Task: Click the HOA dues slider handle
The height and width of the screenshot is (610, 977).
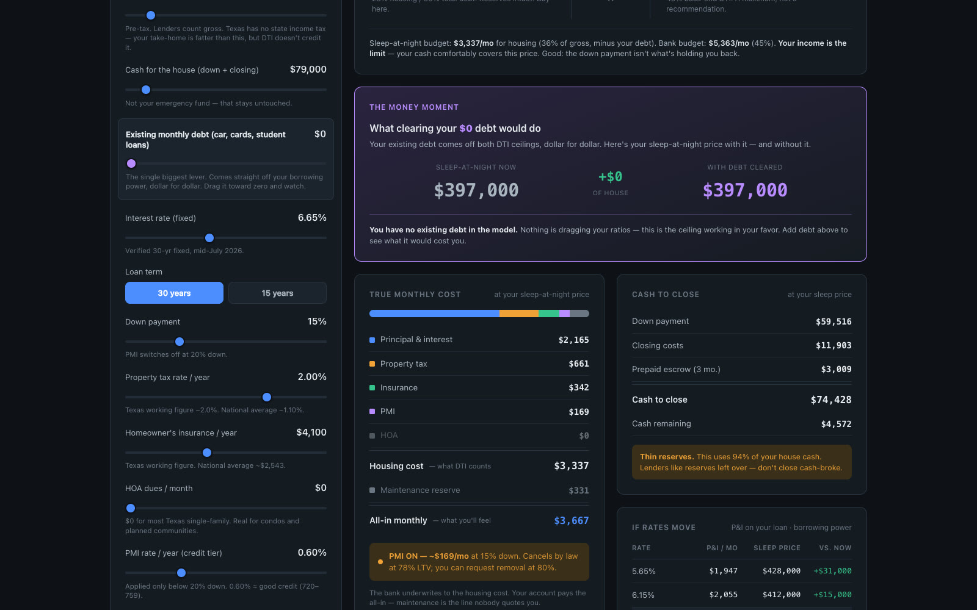Action: (131, 508)
